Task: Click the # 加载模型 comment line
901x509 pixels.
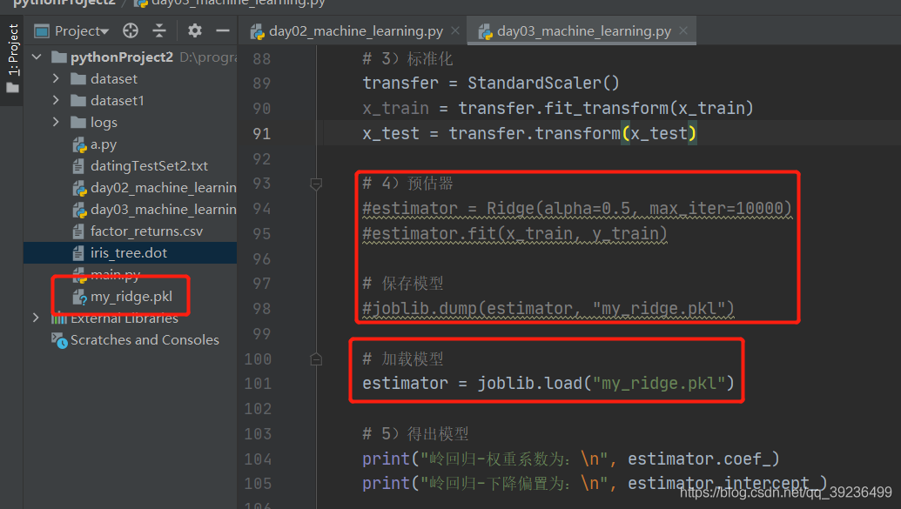Action: tap(403, 359)
